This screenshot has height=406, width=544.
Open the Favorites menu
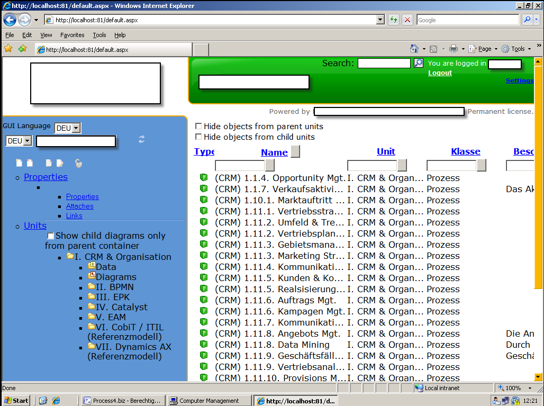[x=72, y=35]
